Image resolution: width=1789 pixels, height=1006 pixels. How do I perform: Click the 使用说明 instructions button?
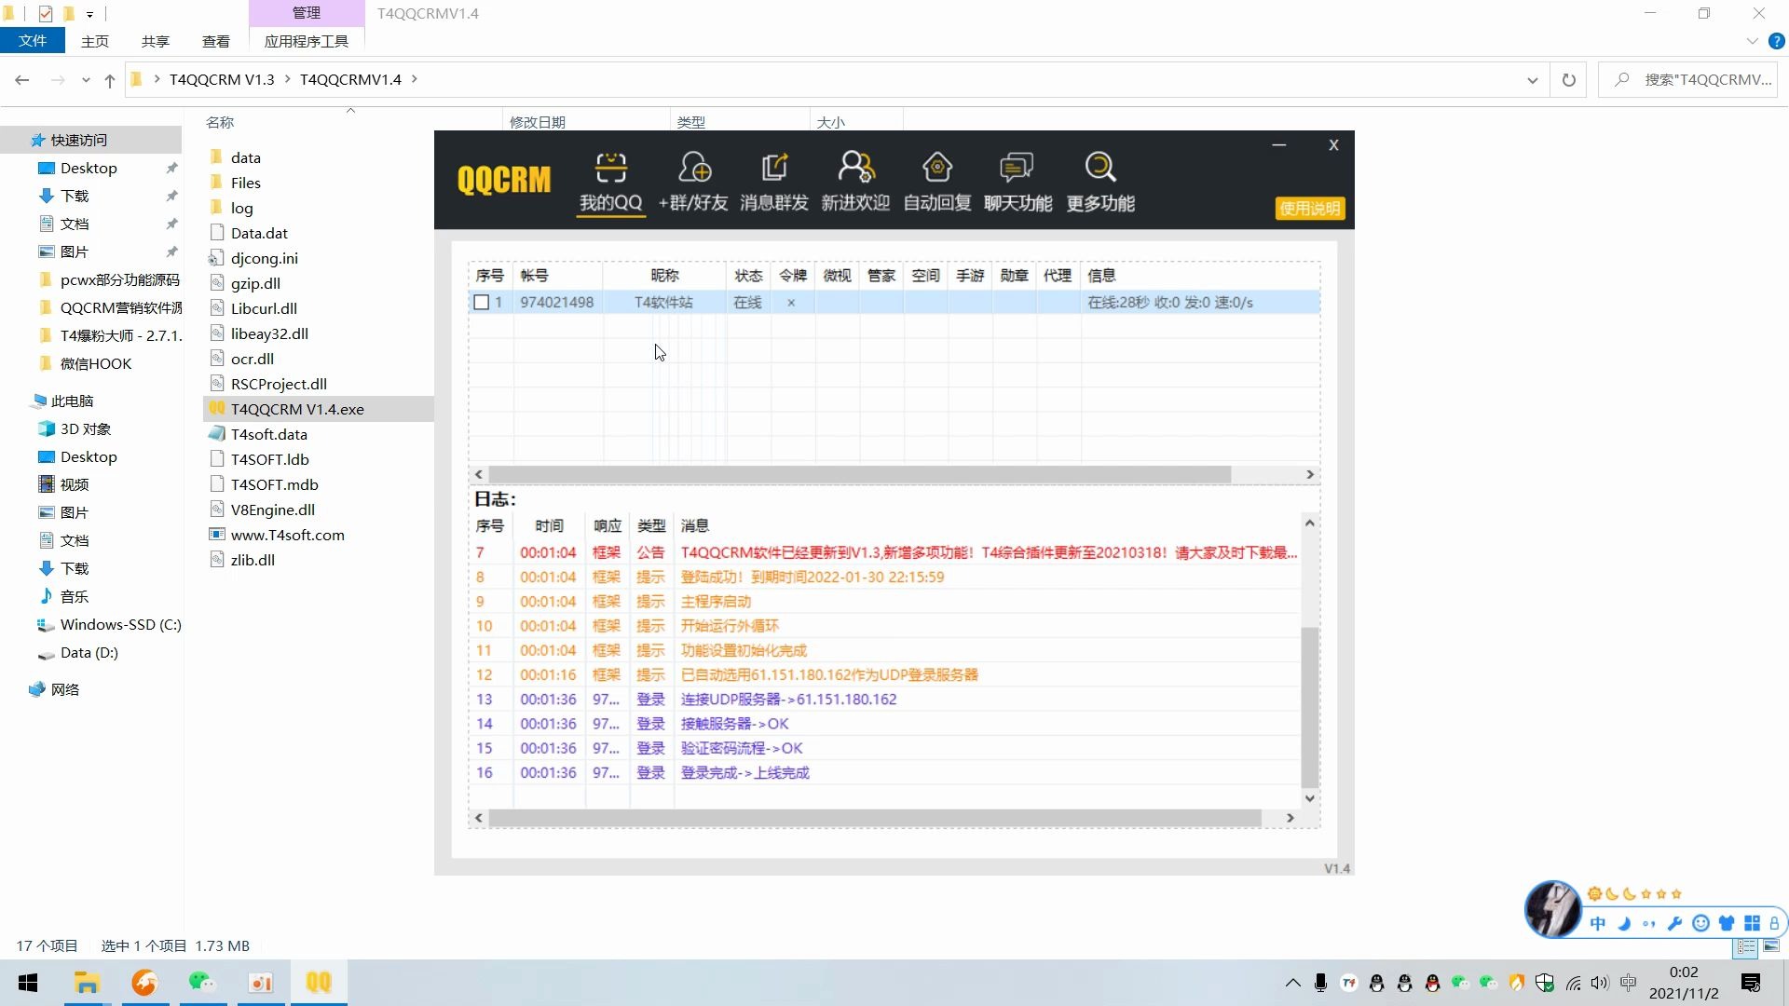tap(1309, 209)
